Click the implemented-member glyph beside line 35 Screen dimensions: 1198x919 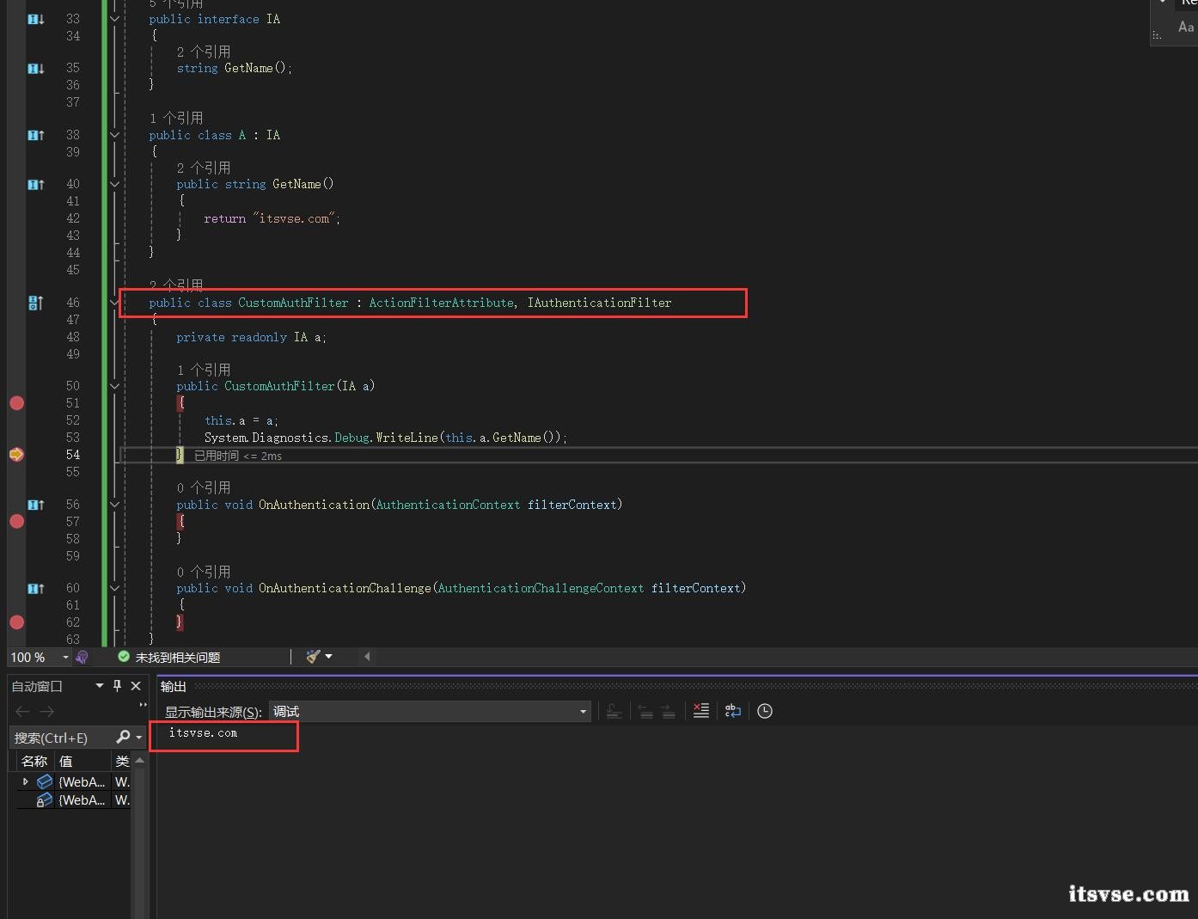coord(35,68)
